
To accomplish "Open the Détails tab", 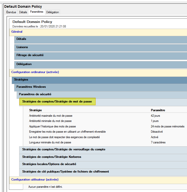I will click(x=23, y=12).
